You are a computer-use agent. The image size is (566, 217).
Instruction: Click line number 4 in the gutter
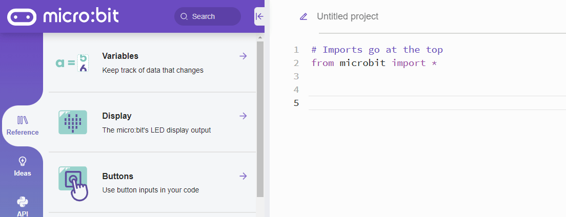[x=296, y=90]
